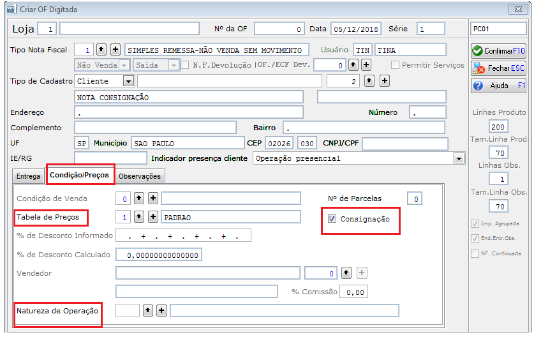This screenshot has width=534, height=337.
Task: Click the IE/RG field
Action: pos(110,158)
